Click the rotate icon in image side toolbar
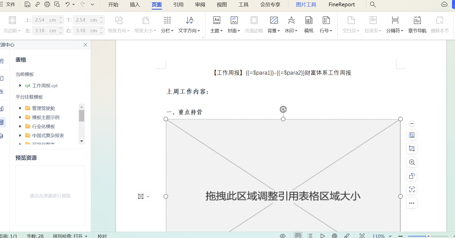The width and height of the screenshot is (455, 238). pos(412,176)
